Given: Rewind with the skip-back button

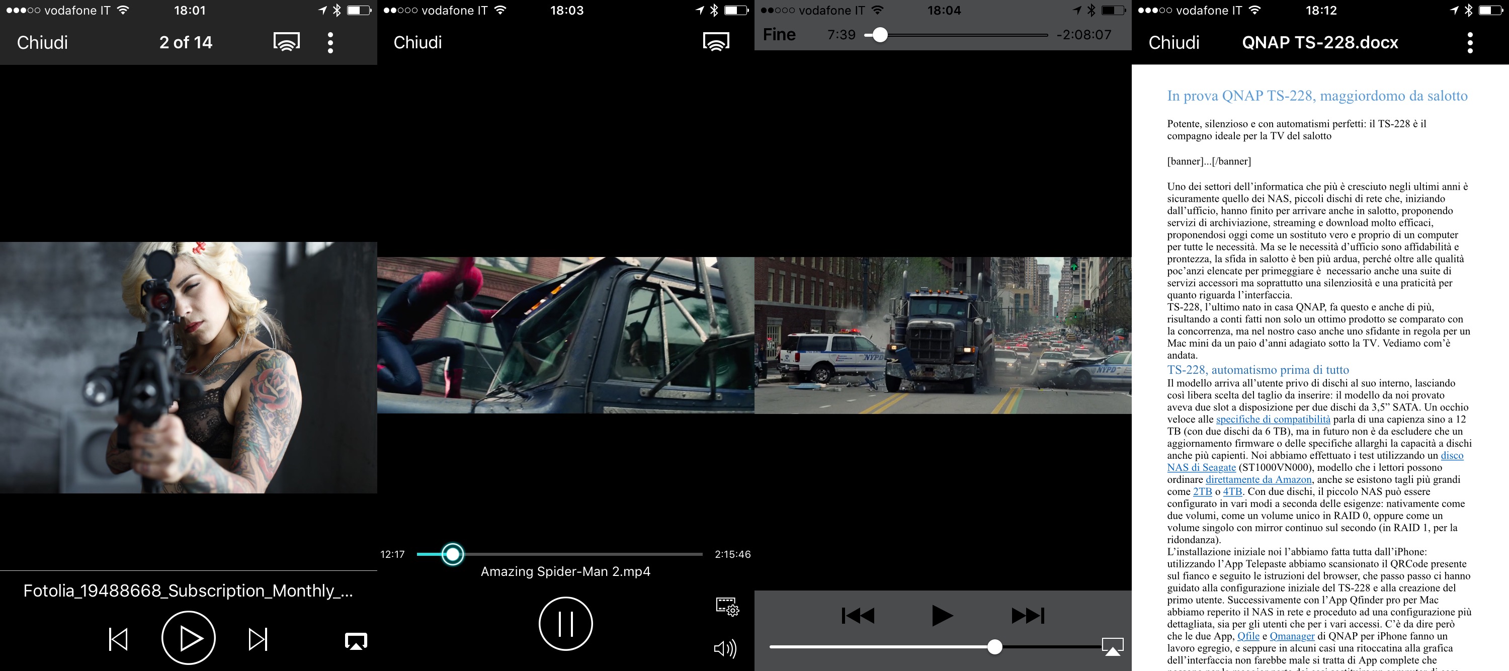Looking at the screenshot, I should coord(858,615).
